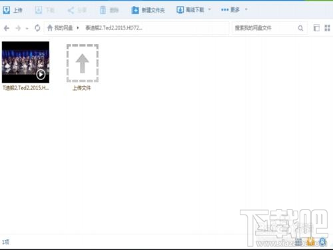Click the greyed-out Share toolbar button
This screenshot has width=333, height=250.
pyautogui.click(x=77, y=10)
